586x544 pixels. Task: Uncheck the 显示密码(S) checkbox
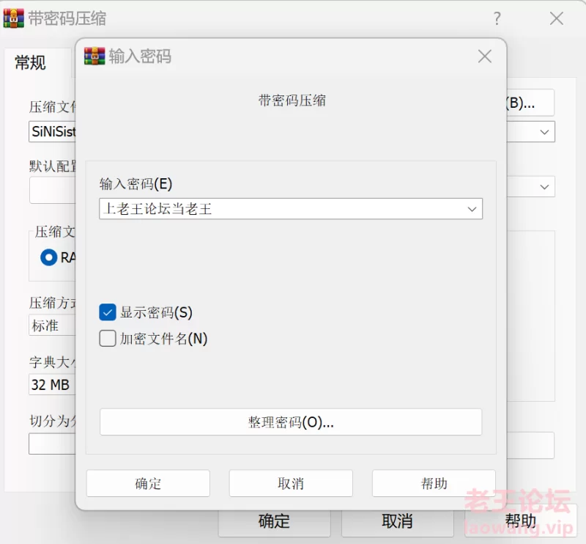[108, 312]
